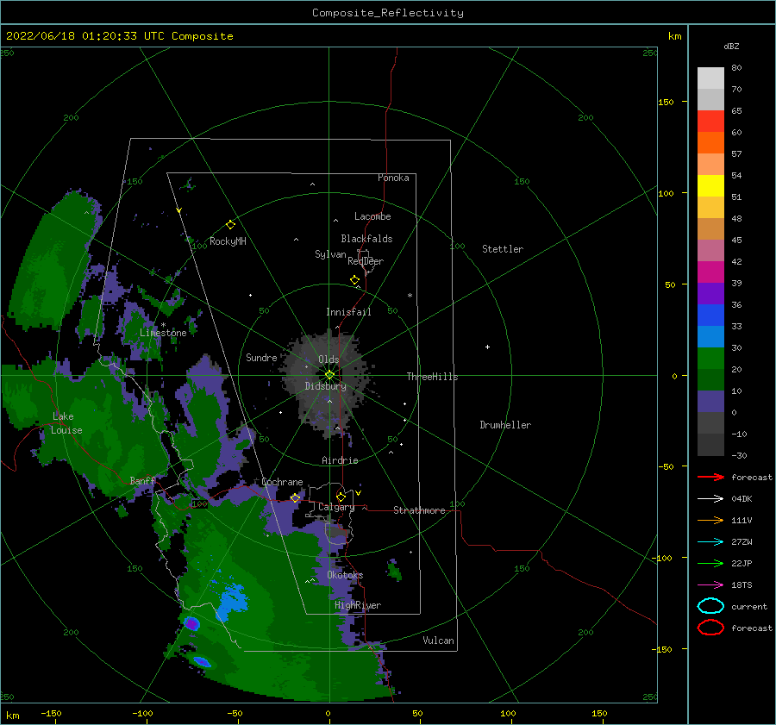
Task: Click the dBZ legend heading
Action: pyautogui.click(x=731, y=46)
